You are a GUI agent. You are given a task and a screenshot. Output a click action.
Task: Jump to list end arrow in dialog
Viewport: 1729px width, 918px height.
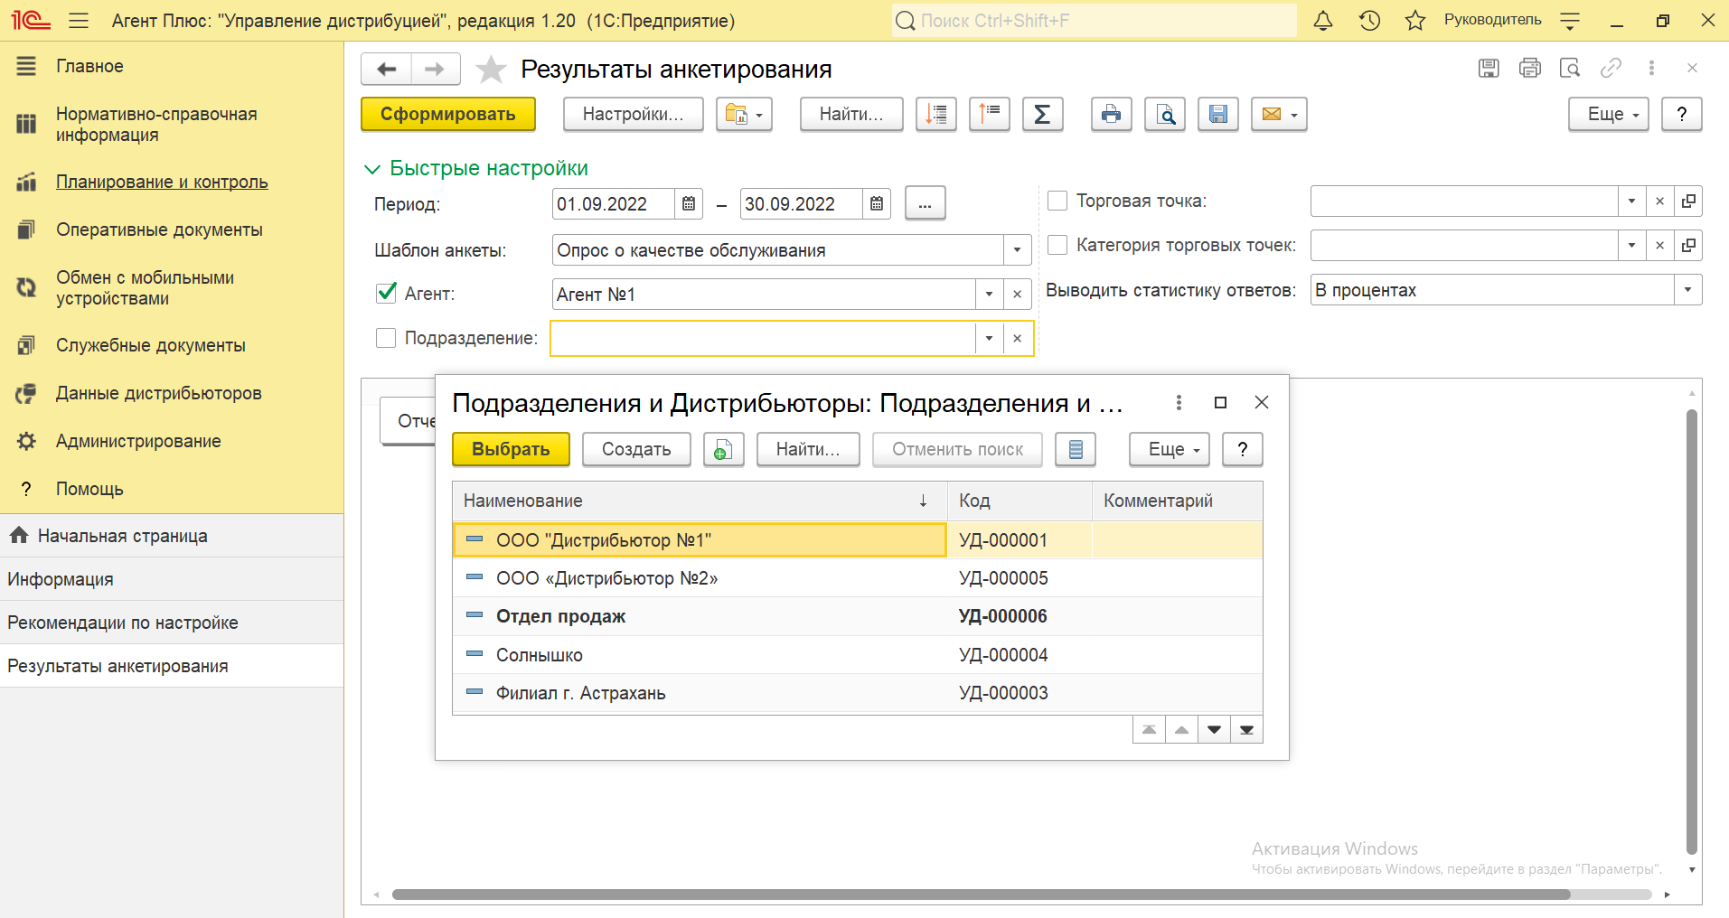pos(1246,730)
